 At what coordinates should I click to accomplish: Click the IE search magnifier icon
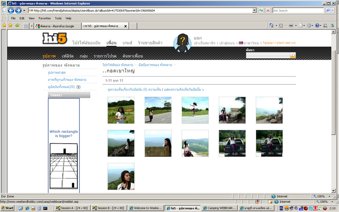coord(328,10)
